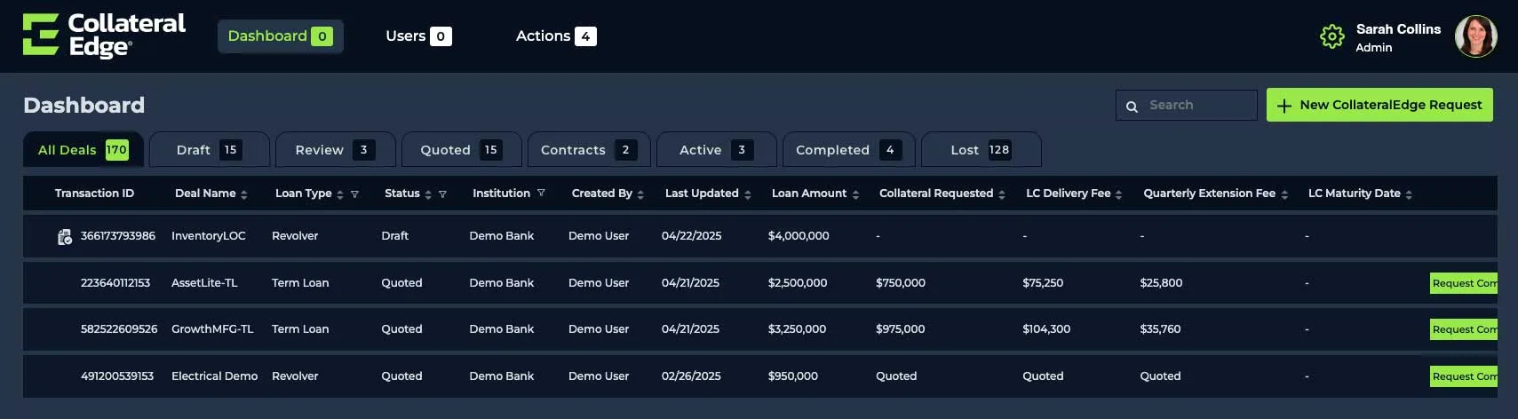Sort by Status column arrows
Screen dimensions: 1518x419
428,194
